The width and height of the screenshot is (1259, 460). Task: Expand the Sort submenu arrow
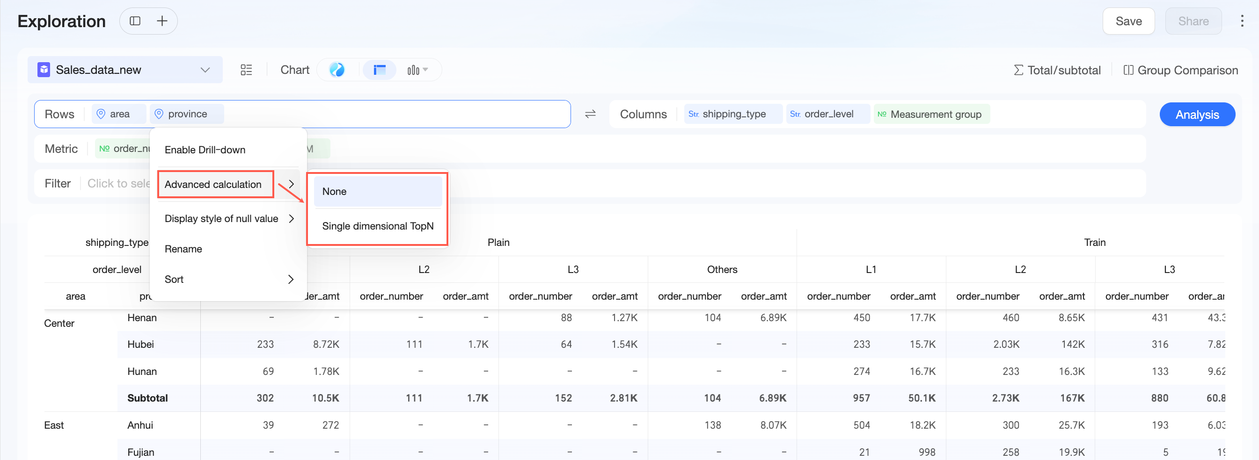coord(291,279)
